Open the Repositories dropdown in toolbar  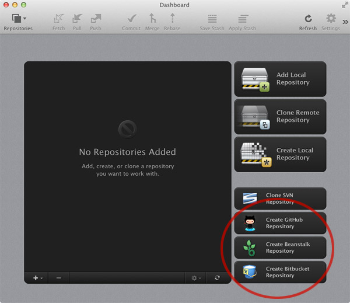[18, 20]
